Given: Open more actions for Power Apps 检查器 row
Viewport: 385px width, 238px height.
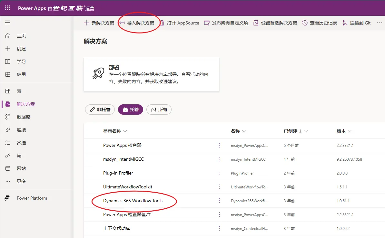Looking at the screenshot, I should tap(219, 145).
